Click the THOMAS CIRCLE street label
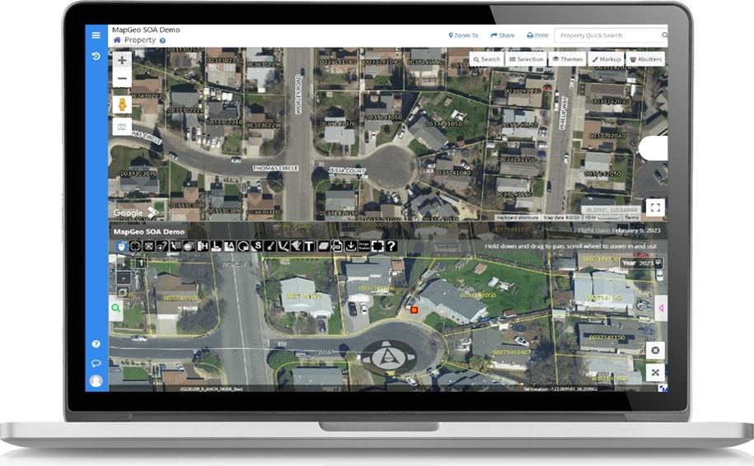The height and width of the screenshot is (466, 754). coord(275,168)
